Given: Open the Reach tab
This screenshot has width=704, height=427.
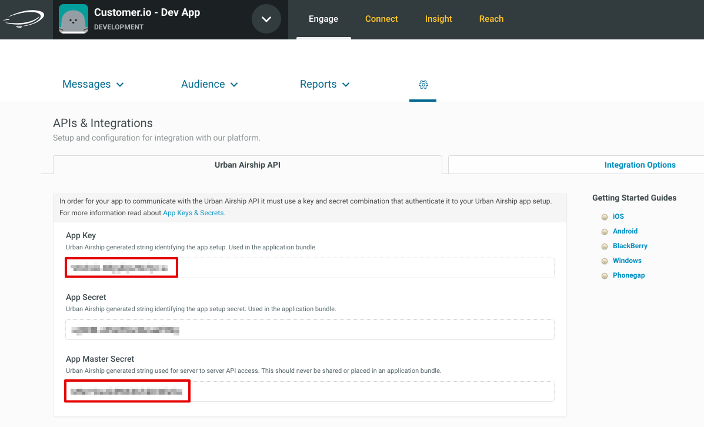Looking at the screenshot, I should (x=491, y=19).
